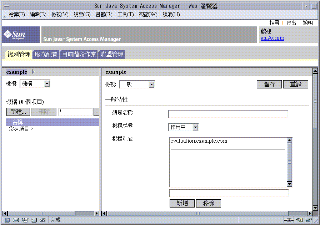The image size is (320, 225).
Task: Click the 移除 remove button
Action: click(209, 203)
